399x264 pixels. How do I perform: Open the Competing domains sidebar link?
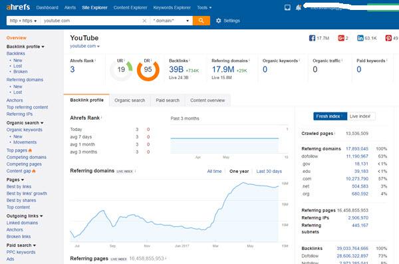coord(27,157)
